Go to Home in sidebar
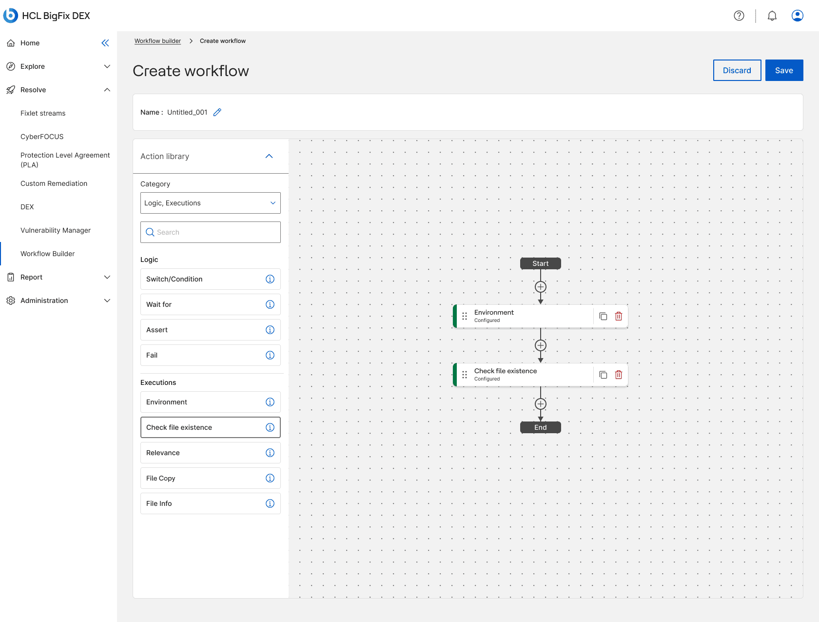Screen dimensions: 819x622 tap(30, 43)
